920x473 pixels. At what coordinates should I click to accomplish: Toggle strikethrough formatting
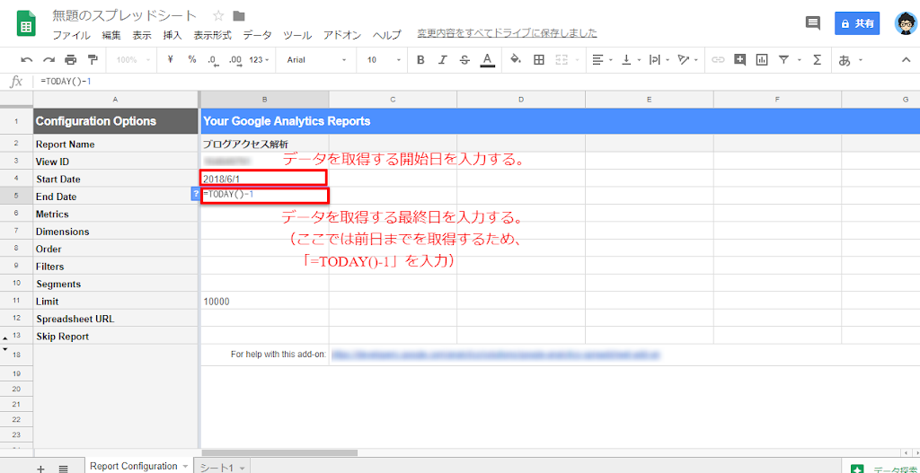pyautogui.click(x=464, y=60)
